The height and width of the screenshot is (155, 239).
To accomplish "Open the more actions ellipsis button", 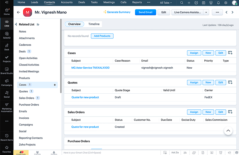I will (217, 12).
